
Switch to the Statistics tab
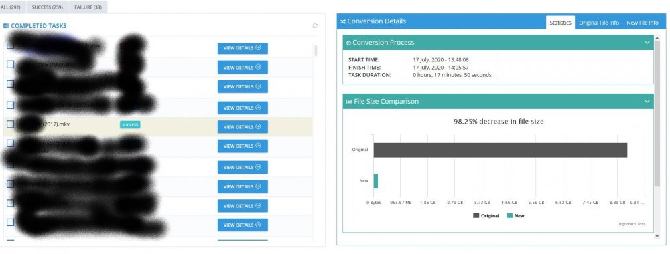coord(560,23)
